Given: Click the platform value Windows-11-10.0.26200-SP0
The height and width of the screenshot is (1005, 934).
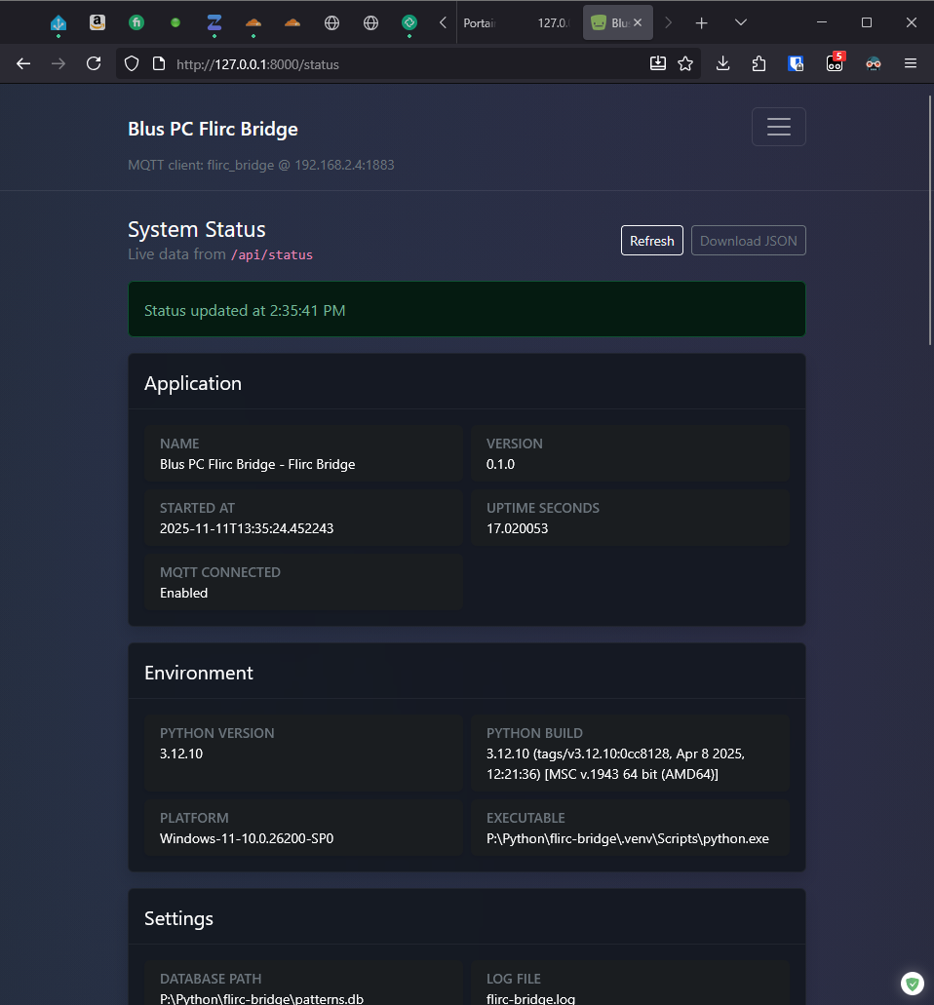Looking at the screenshot, I should pos(247,838).
